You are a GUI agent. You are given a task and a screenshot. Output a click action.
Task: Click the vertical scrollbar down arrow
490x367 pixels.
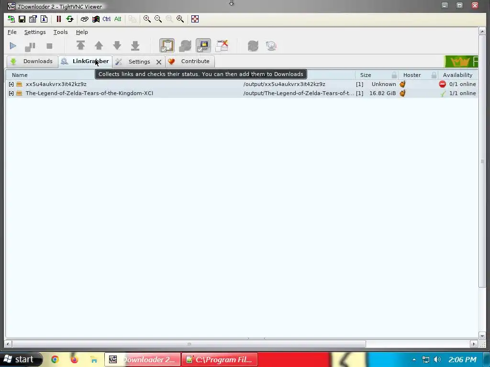pyautogui.click(x=482, y=336)
